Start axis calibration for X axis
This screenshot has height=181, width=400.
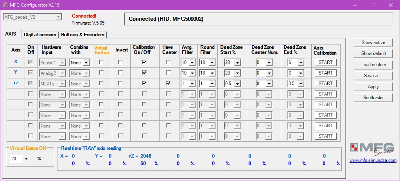click(325, 62)
